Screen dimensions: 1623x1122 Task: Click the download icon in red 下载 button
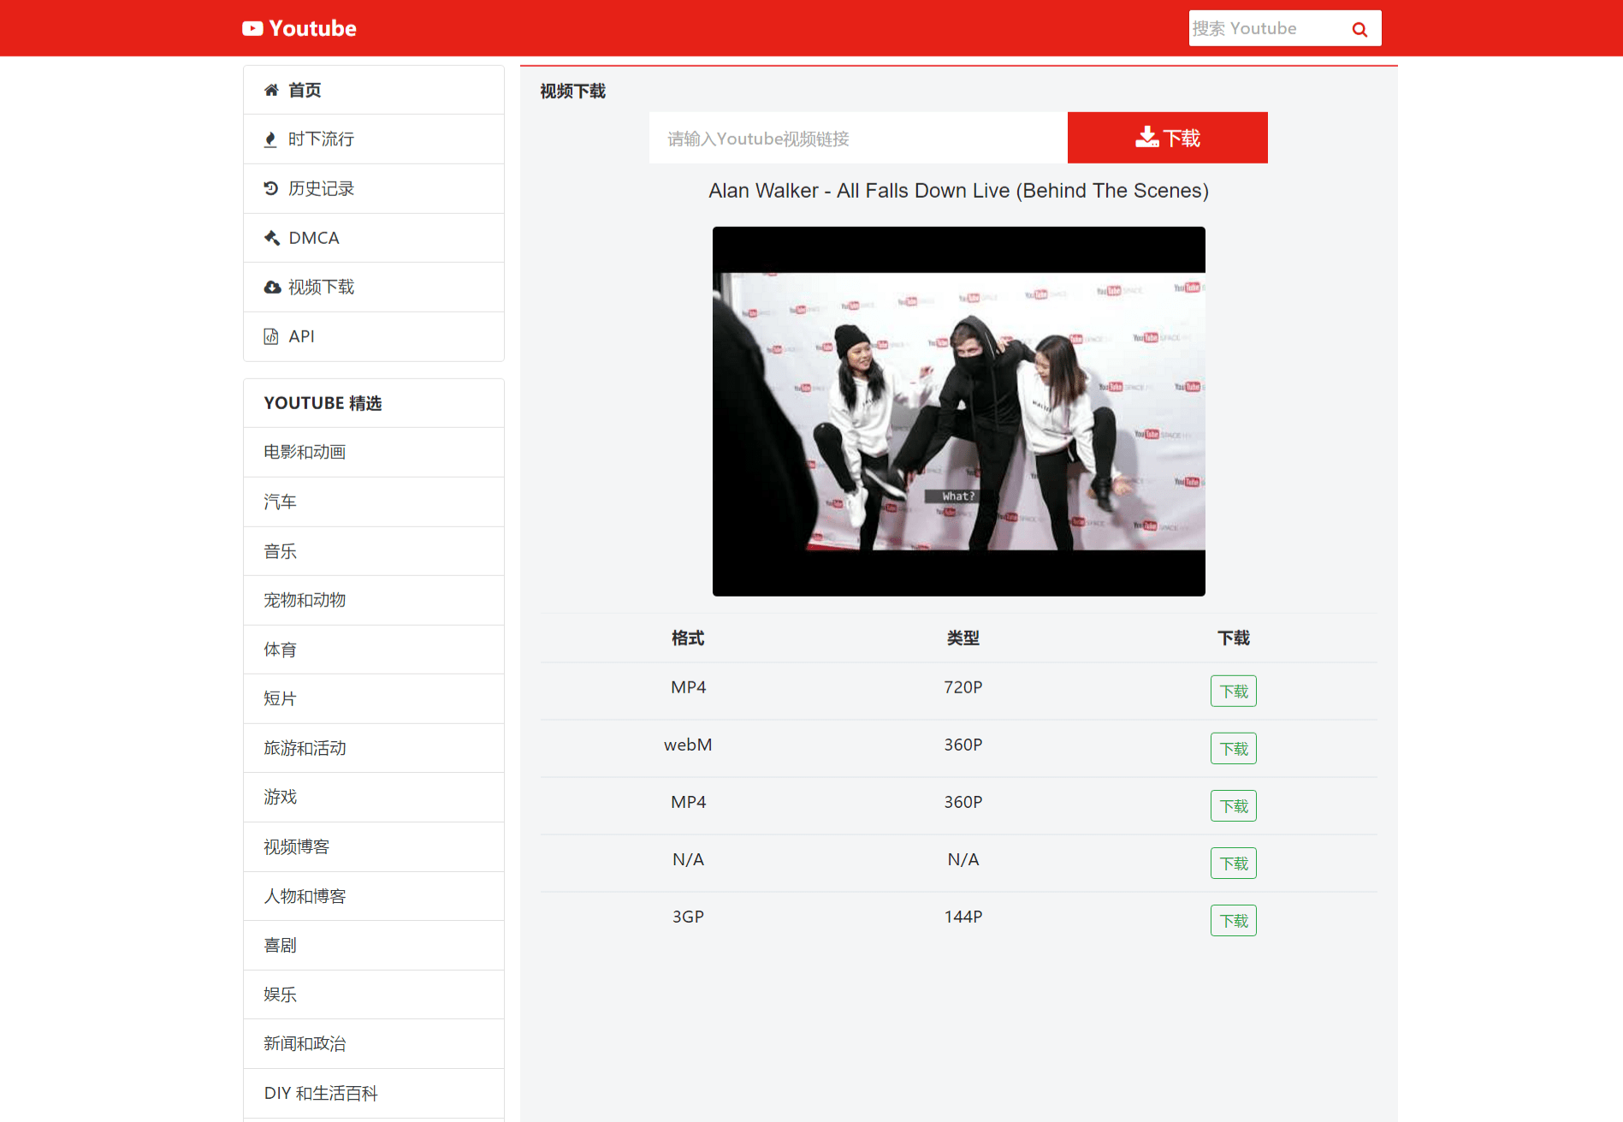click(1146, 137)
